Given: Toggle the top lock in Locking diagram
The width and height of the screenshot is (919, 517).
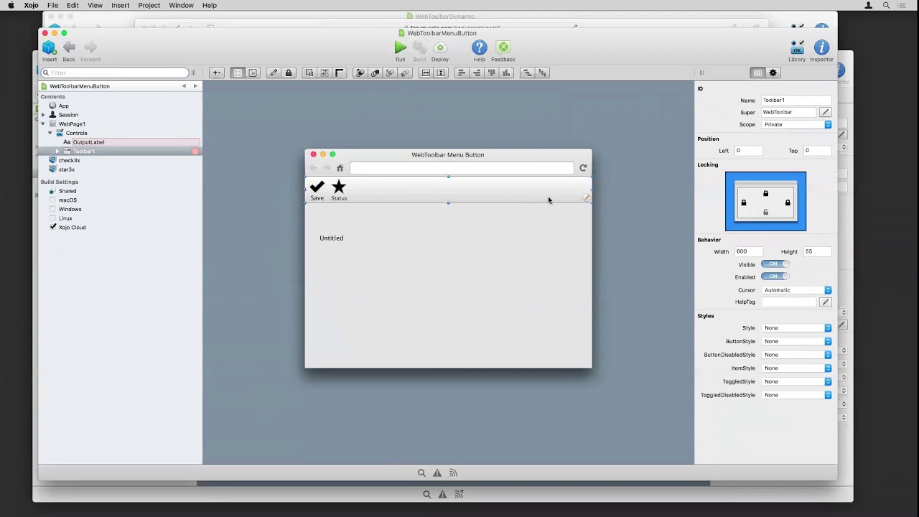Looking at the screenshot, I should pos(765,194).
